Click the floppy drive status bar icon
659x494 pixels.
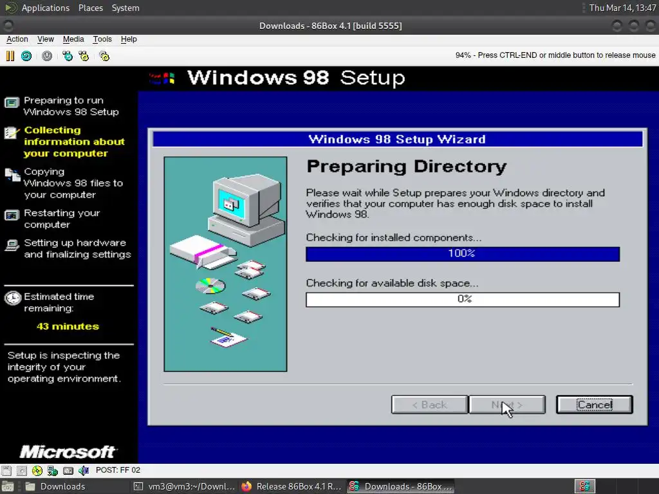6,470
